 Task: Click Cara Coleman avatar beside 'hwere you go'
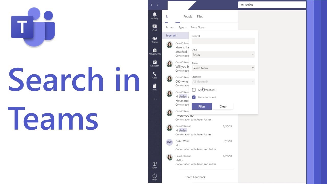point(169,112)
